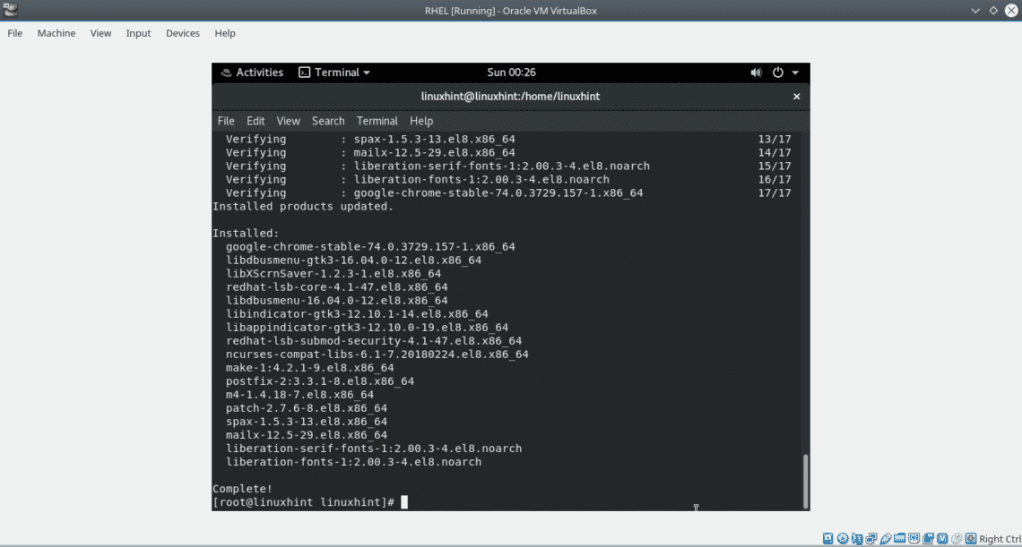Click the network adapters indicator icon

(x=870, y=539)
